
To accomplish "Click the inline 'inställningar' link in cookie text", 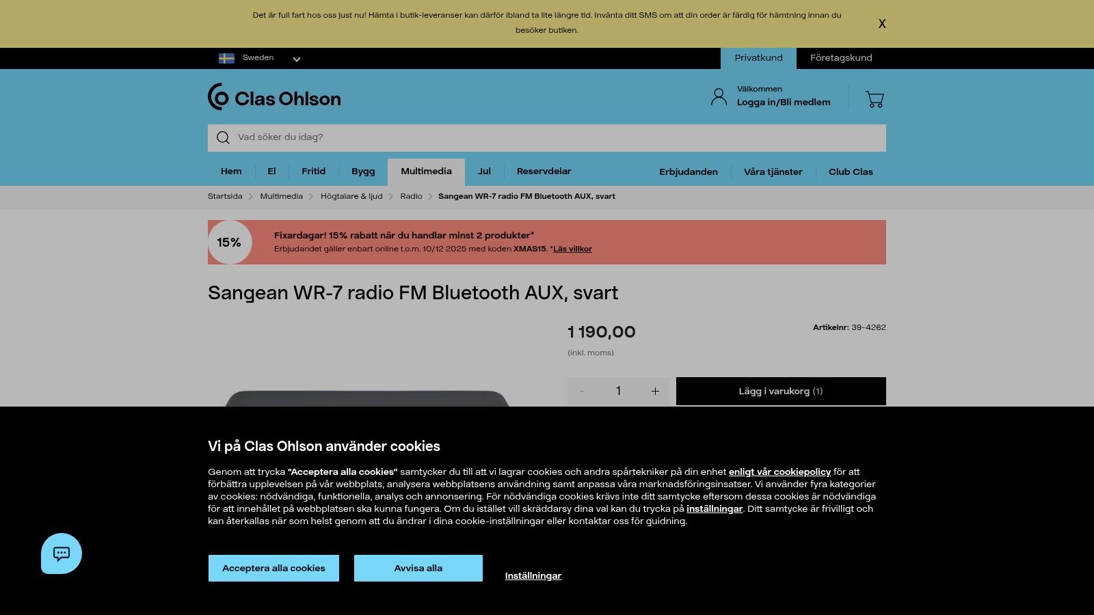I will (x=715, y=509).
